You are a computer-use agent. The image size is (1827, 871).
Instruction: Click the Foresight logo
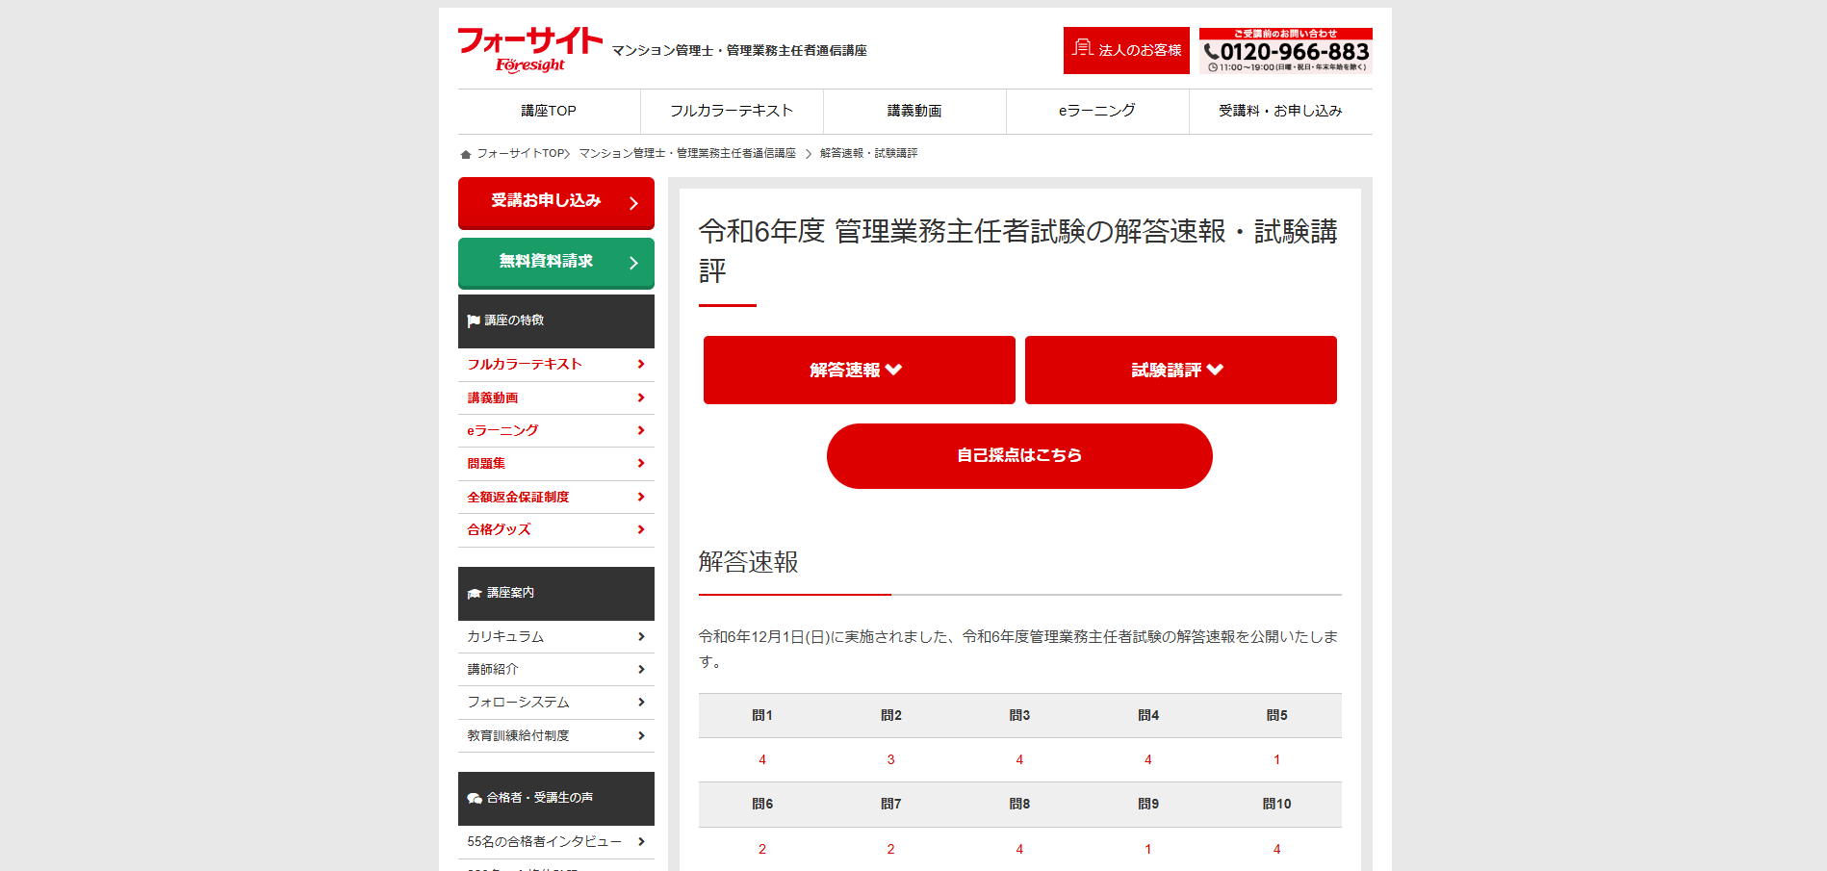click(x=529, y=50)
